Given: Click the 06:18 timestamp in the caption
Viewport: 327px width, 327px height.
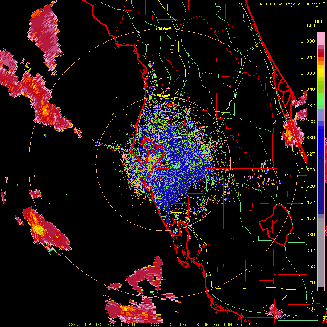Looking at the screenshot, I should tap(253, 324).
